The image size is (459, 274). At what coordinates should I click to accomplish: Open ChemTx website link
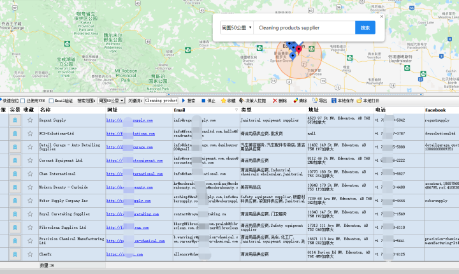[x=124, y=254]
